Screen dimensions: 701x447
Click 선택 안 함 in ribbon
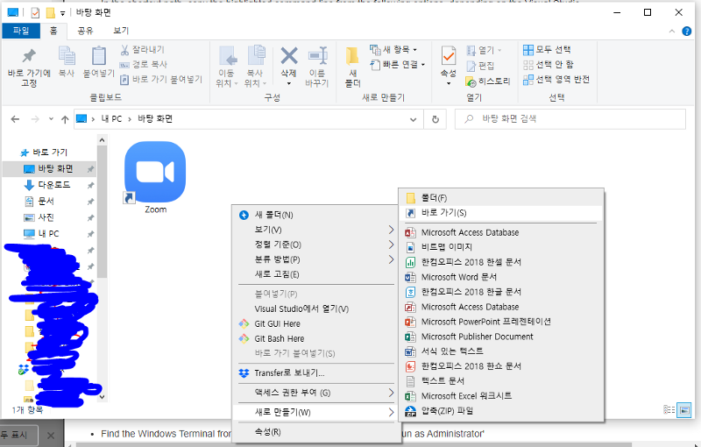tap(549, 64)
